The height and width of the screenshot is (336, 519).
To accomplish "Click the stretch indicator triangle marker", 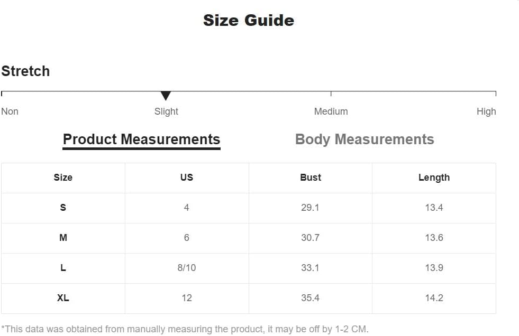I will point(166,96).
